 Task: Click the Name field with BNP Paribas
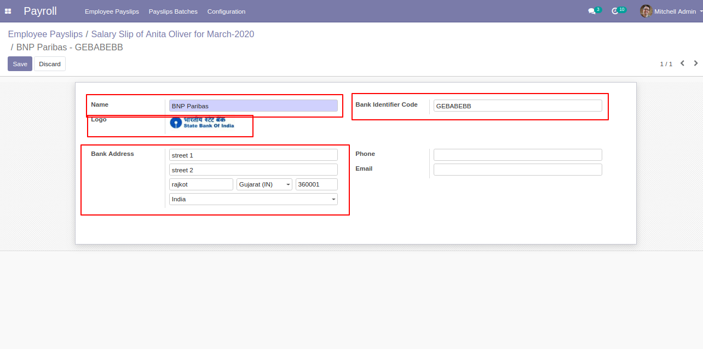tap(253, 106)
